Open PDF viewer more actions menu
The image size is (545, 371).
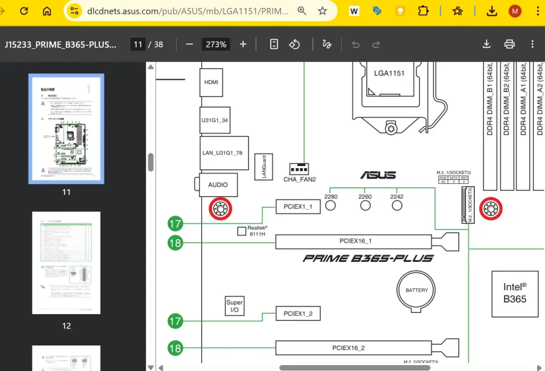click(532, 44)
